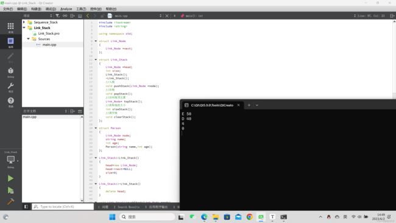Build the project with hammer icon

[x=10, y=202]
